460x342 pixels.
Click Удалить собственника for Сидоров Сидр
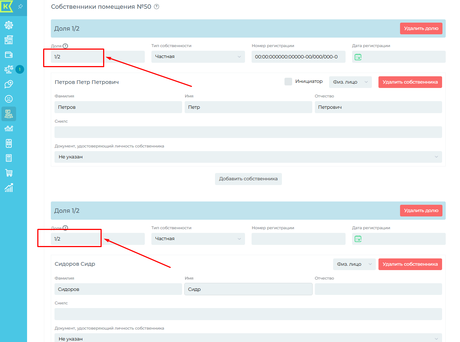coord(410,264)
